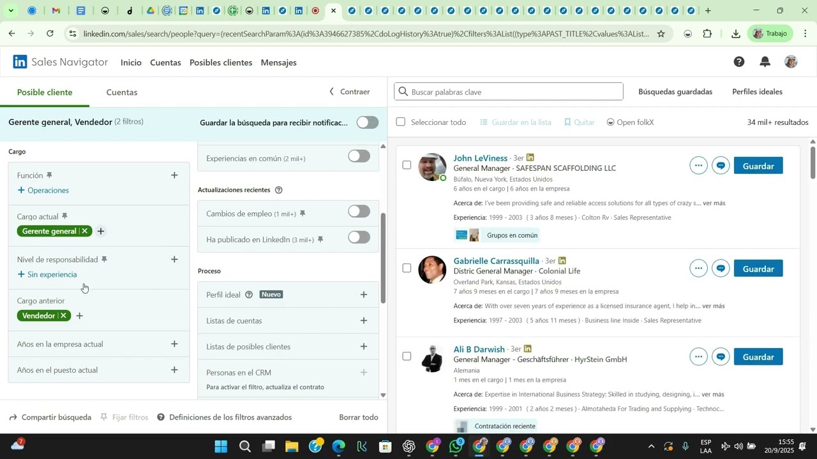817x459 pixels.
Task: Open Mensajes in the top navigation
Action: pyautogui.click(x=279, y=62)
